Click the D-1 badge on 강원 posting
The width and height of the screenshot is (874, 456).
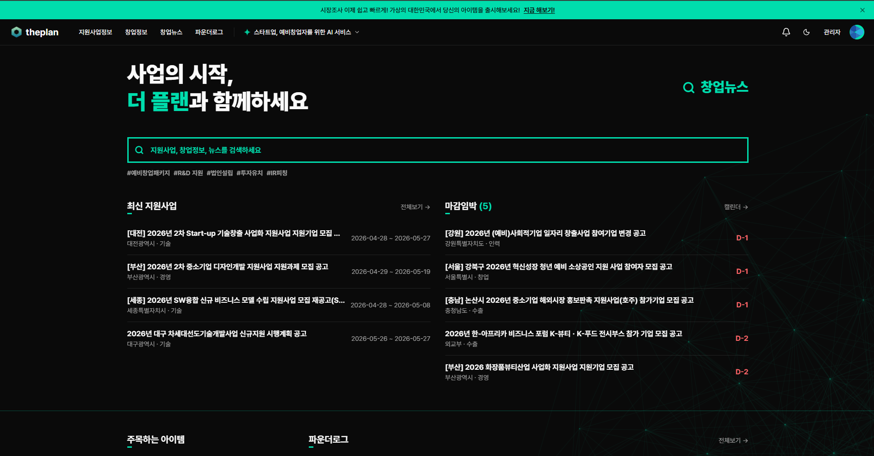pos(742,238)
